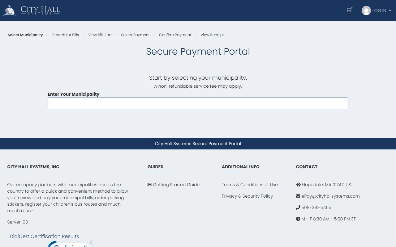Click the City Hall Systems logo
The image size is (396, 247).
[31, 10]
